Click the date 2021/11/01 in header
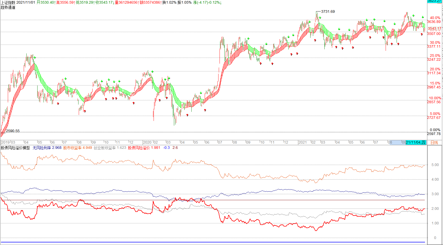Viewport: 443px width, 245px height. [26, 2]
